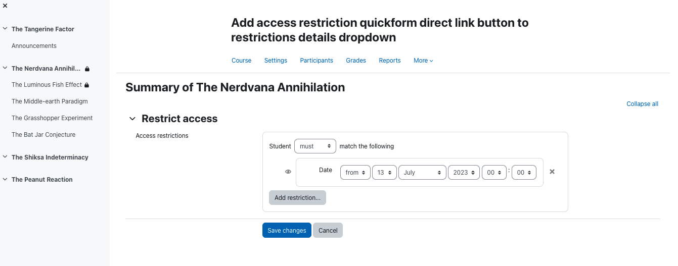Open the July month dropdown
Screen dimensions: 678x266
point(422,173)
